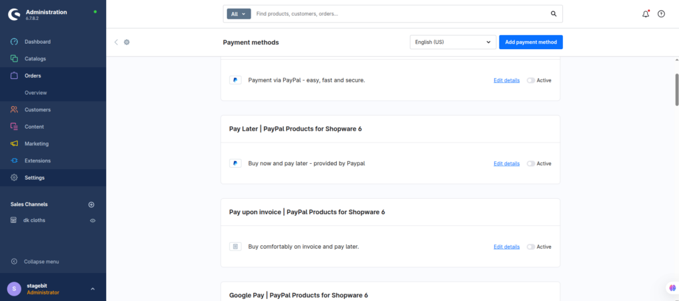
Task: Toggle Active for Payment via PayPal
Action: [531, 80]
